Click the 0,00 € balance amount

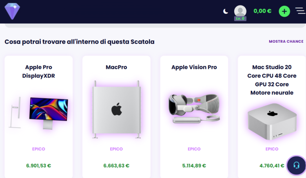click(x=262, y=11)
